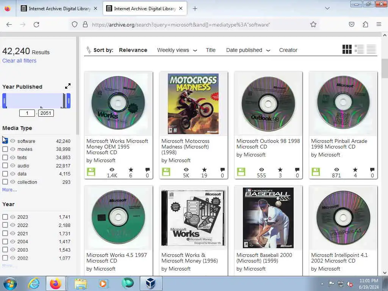Open the Save to Pocket icon

tap(351, 25)
